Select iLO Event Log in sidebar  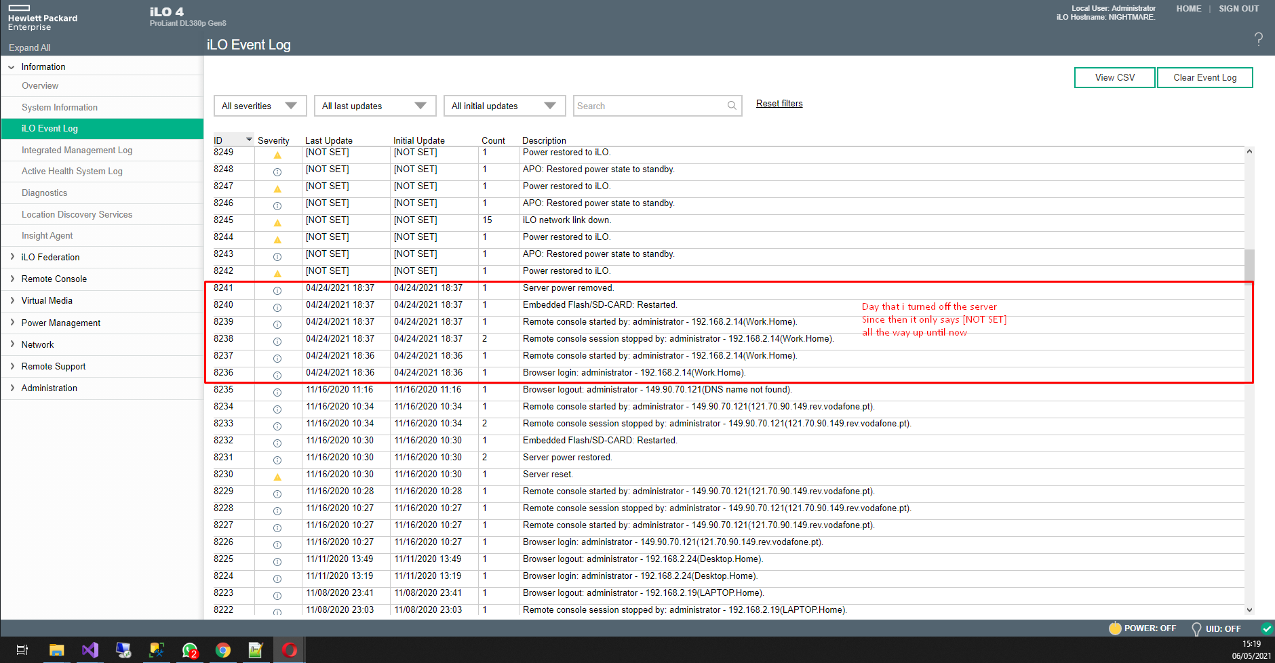coord(102,128)
